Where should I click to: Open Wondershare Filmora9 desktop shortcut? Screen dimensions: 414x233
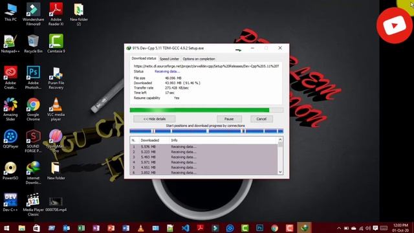tap(33, 14)
